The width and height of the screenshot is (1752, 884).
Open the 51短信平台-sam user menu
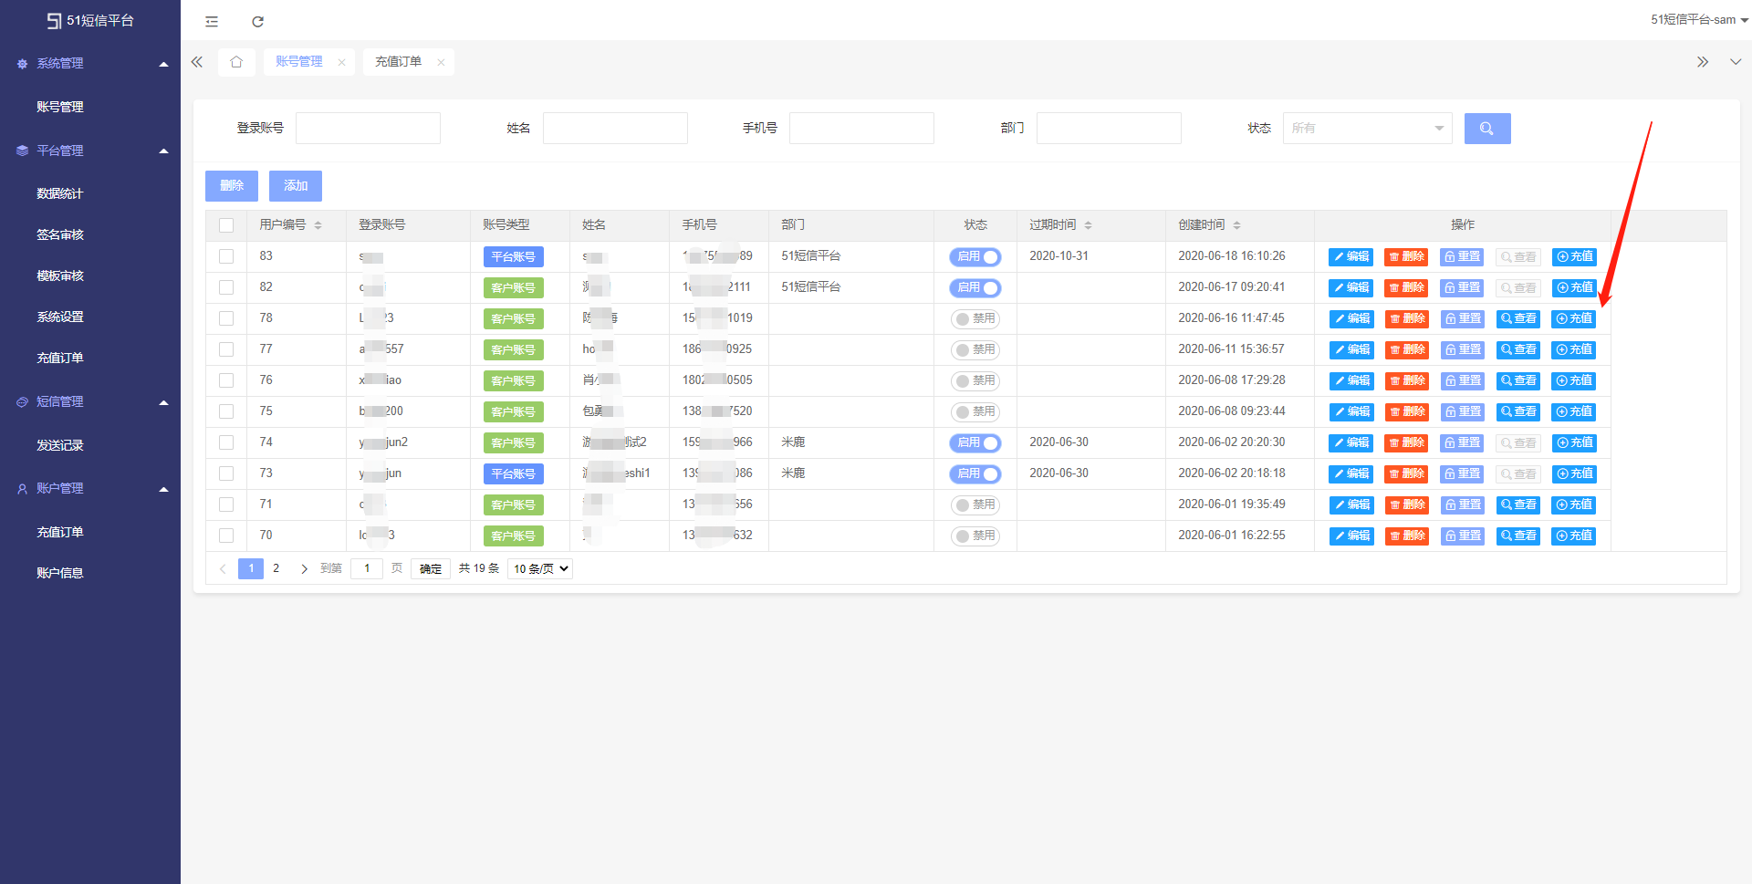1699,20
